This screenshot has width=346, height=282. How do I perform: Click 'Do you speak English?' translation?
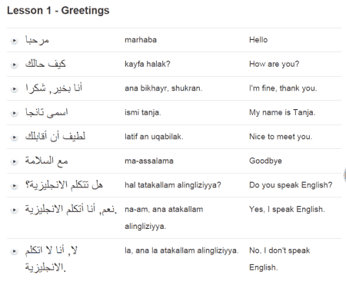(x=291, y=185)
